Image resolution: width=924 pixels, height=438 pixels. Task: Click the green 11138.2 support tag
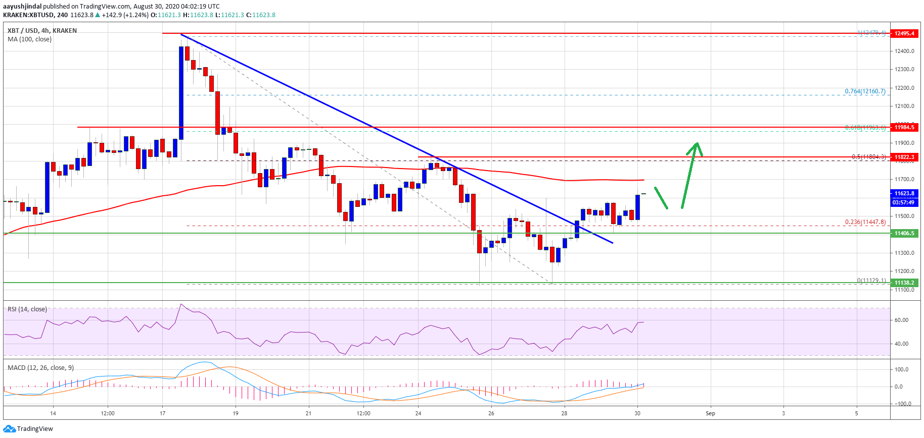coord(905,283)
